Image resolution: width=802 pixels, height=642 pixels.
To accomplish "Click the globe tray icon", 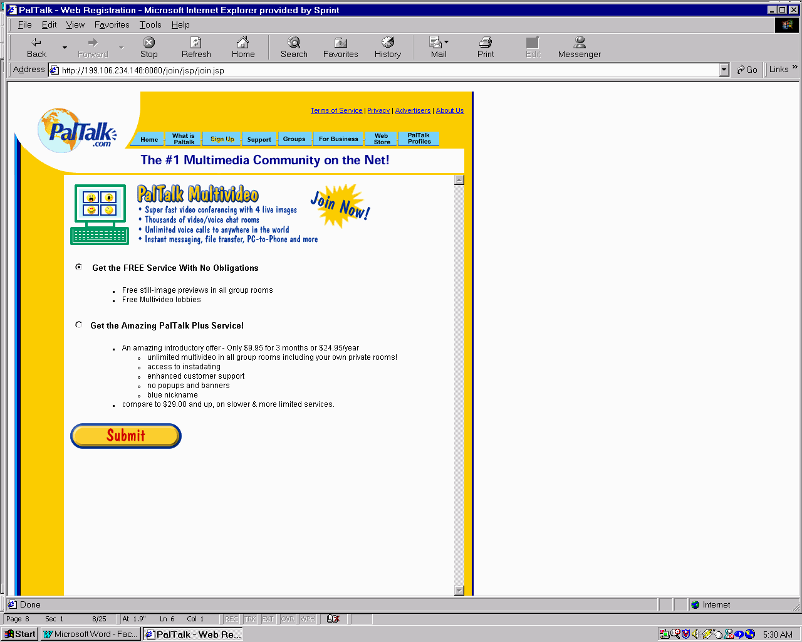I will [750, 634].
